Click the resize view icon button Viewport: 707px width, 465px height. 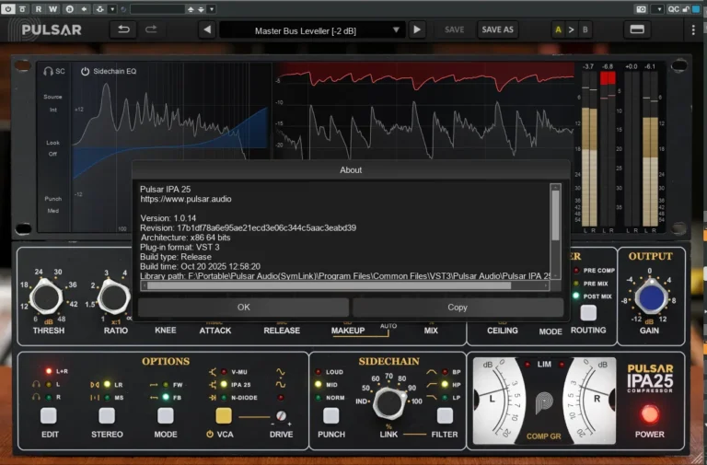tap(636, 29)
